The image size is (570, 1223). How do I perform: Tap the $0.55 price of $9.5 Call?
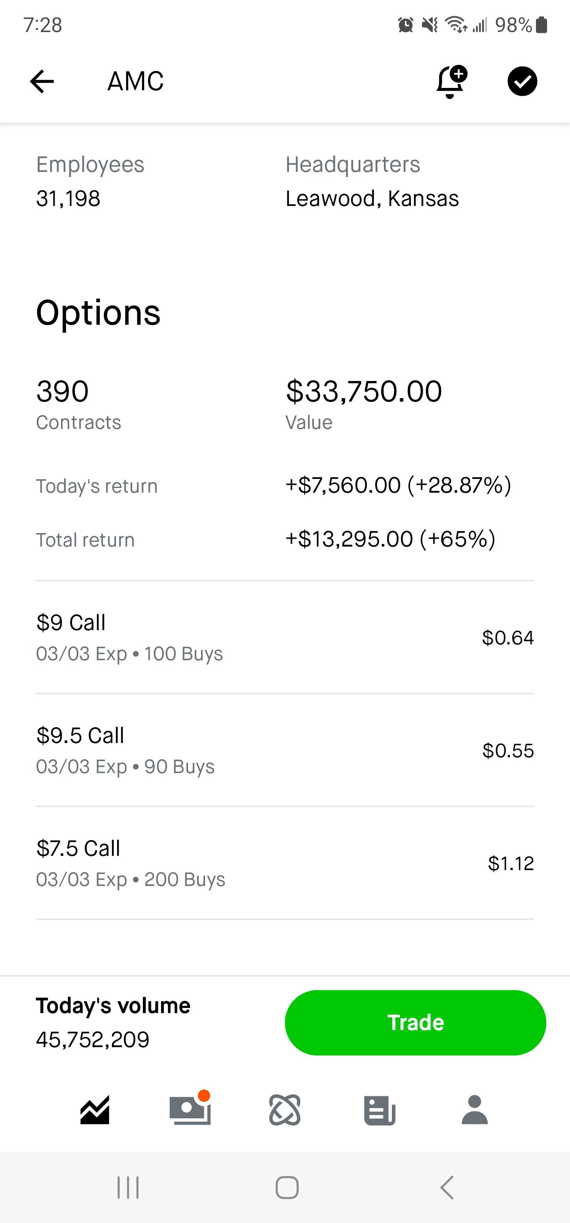point(508,751)
